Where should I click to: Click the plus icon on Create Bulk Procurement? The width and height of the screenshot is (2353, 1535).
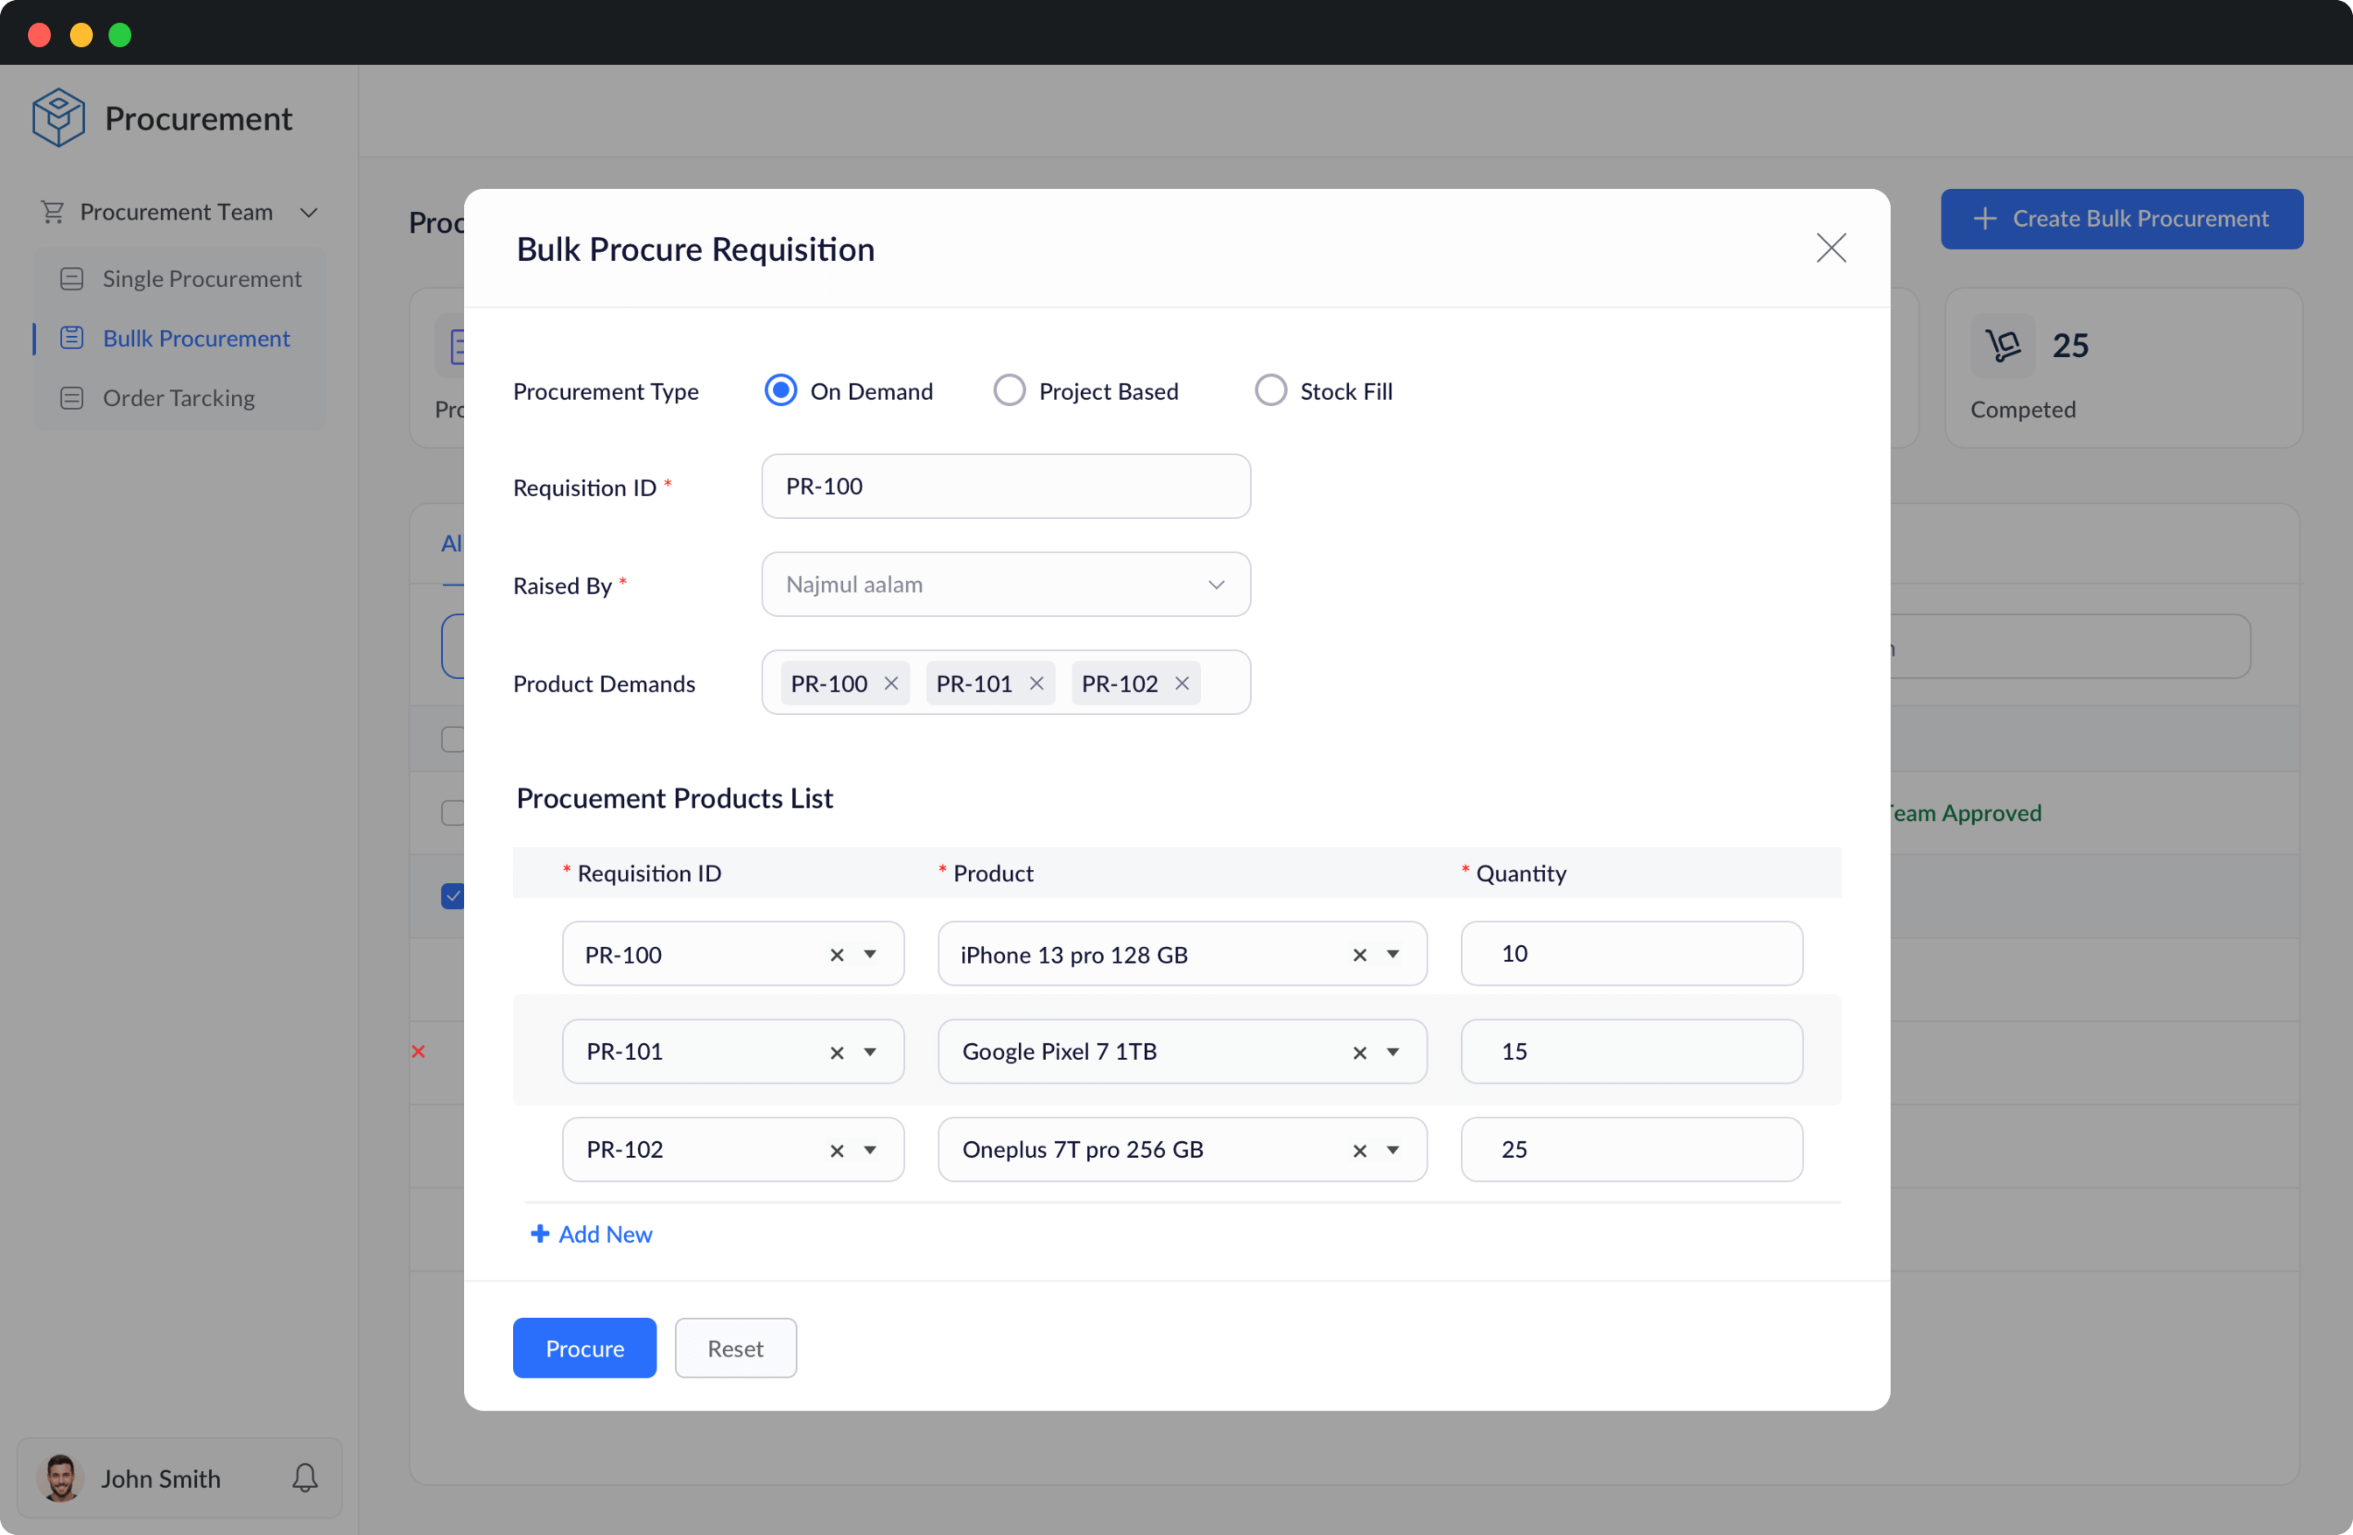pyautogui.click(x=1987, y=219)
